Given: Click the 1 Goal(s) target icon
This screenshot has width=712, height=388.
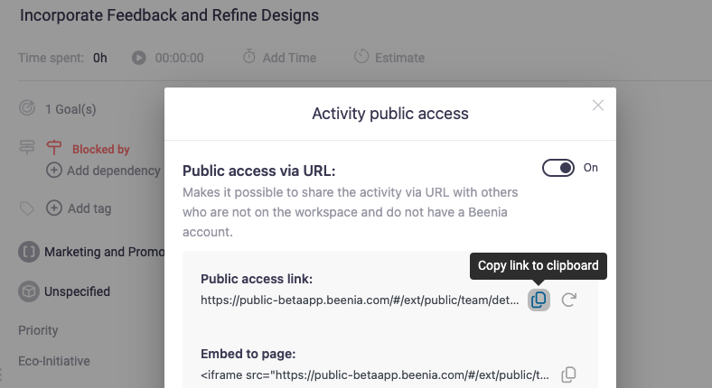Looking at the screenshot, I should tap(27, 109).
